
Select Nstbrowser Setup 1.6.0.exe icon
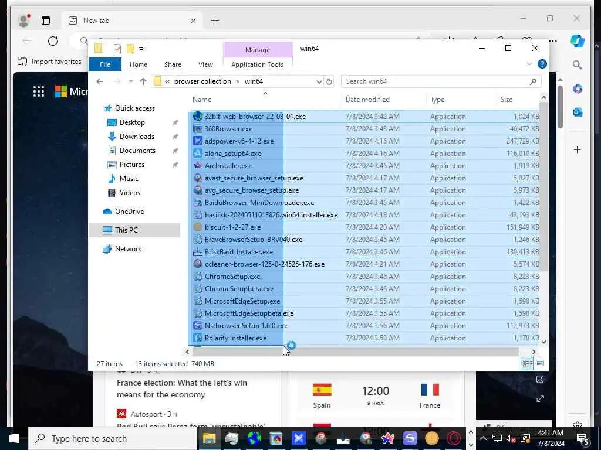pyautogui.click(x=198, y=326)
